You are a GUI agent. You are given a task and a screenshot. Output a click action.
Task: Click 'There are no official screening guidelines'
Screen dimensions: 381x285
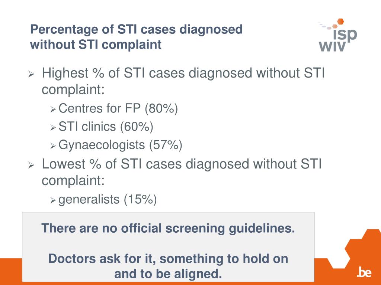[168, 228]
